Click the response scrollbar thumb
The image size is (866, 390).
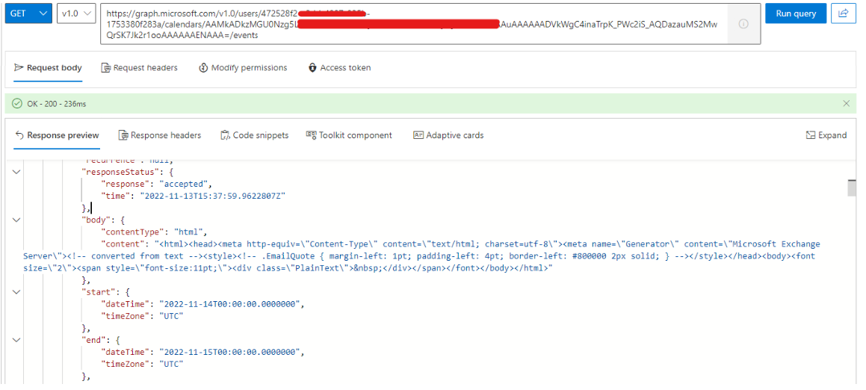[x=852, y=188]
